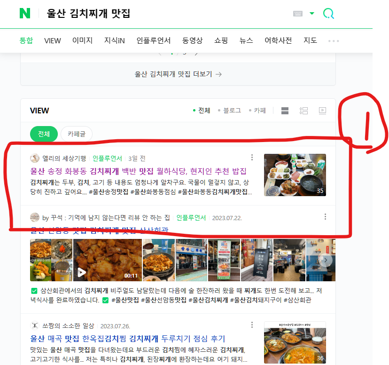
Task: Switch to the 동영상 tab
Action: [192, 40]
